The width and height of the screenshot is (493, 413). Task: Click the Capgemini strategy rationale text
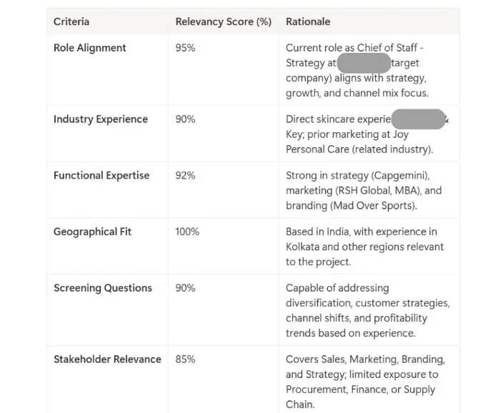pyautogui.click(x=364, y=190)
